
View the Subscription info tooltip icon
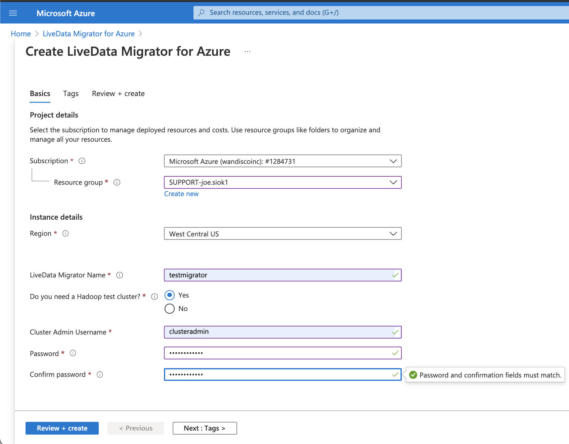[x=82, y=161]
